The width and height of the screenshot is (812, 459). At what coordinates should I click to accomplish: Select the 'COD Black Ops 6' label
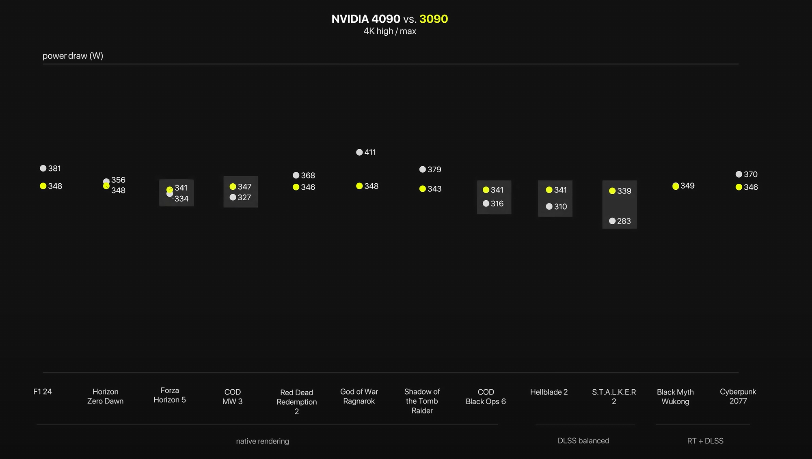pos(486,397)
